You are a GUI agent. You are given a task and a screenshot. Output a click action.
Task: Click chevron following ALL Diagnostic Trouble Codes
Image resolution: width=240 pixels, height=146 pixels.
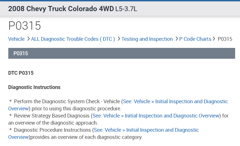click(119, 39)
